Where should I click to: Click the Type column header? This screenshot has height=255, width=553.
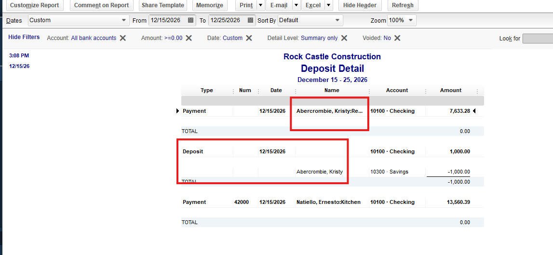click(x=207, y=90)
